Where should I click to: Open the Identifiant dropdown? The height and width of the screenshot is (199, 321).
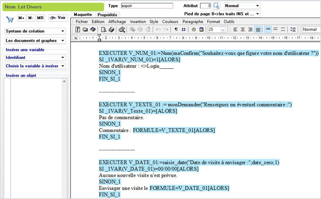click(x=35, y=58)
